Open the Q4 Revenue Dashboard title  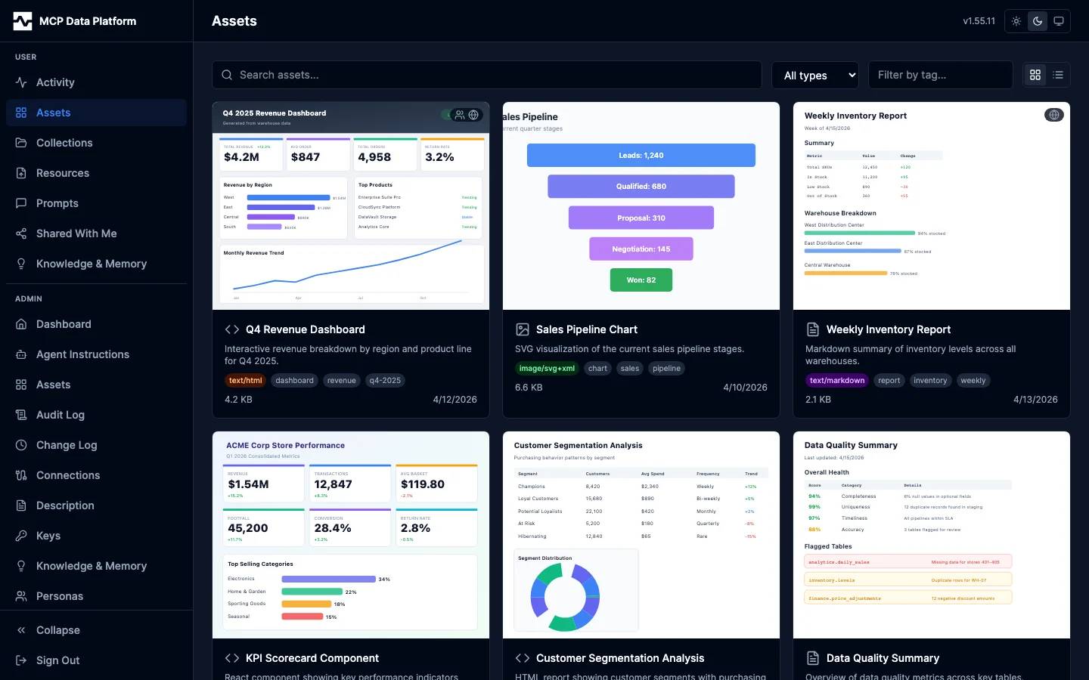coord(305,329)
